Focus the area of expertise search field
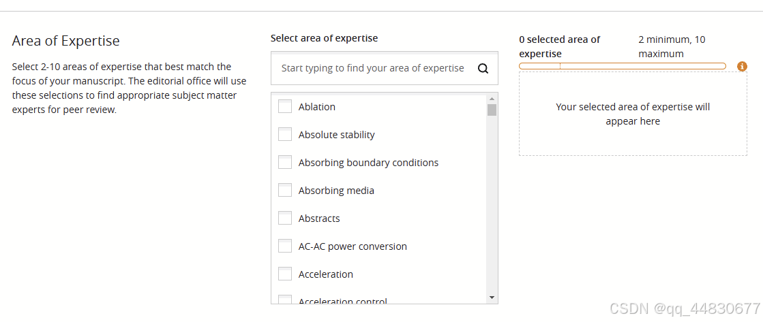 372,68
